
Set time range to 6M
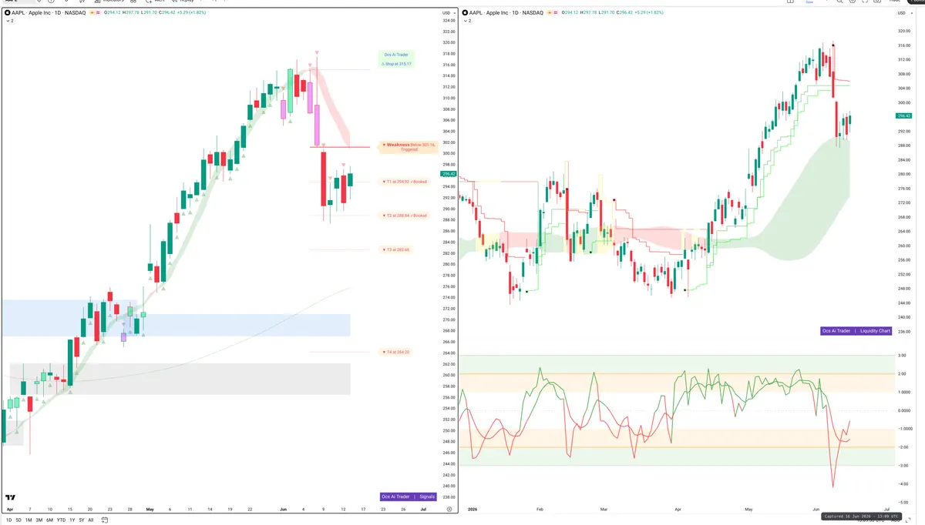[x=50, y=520]
